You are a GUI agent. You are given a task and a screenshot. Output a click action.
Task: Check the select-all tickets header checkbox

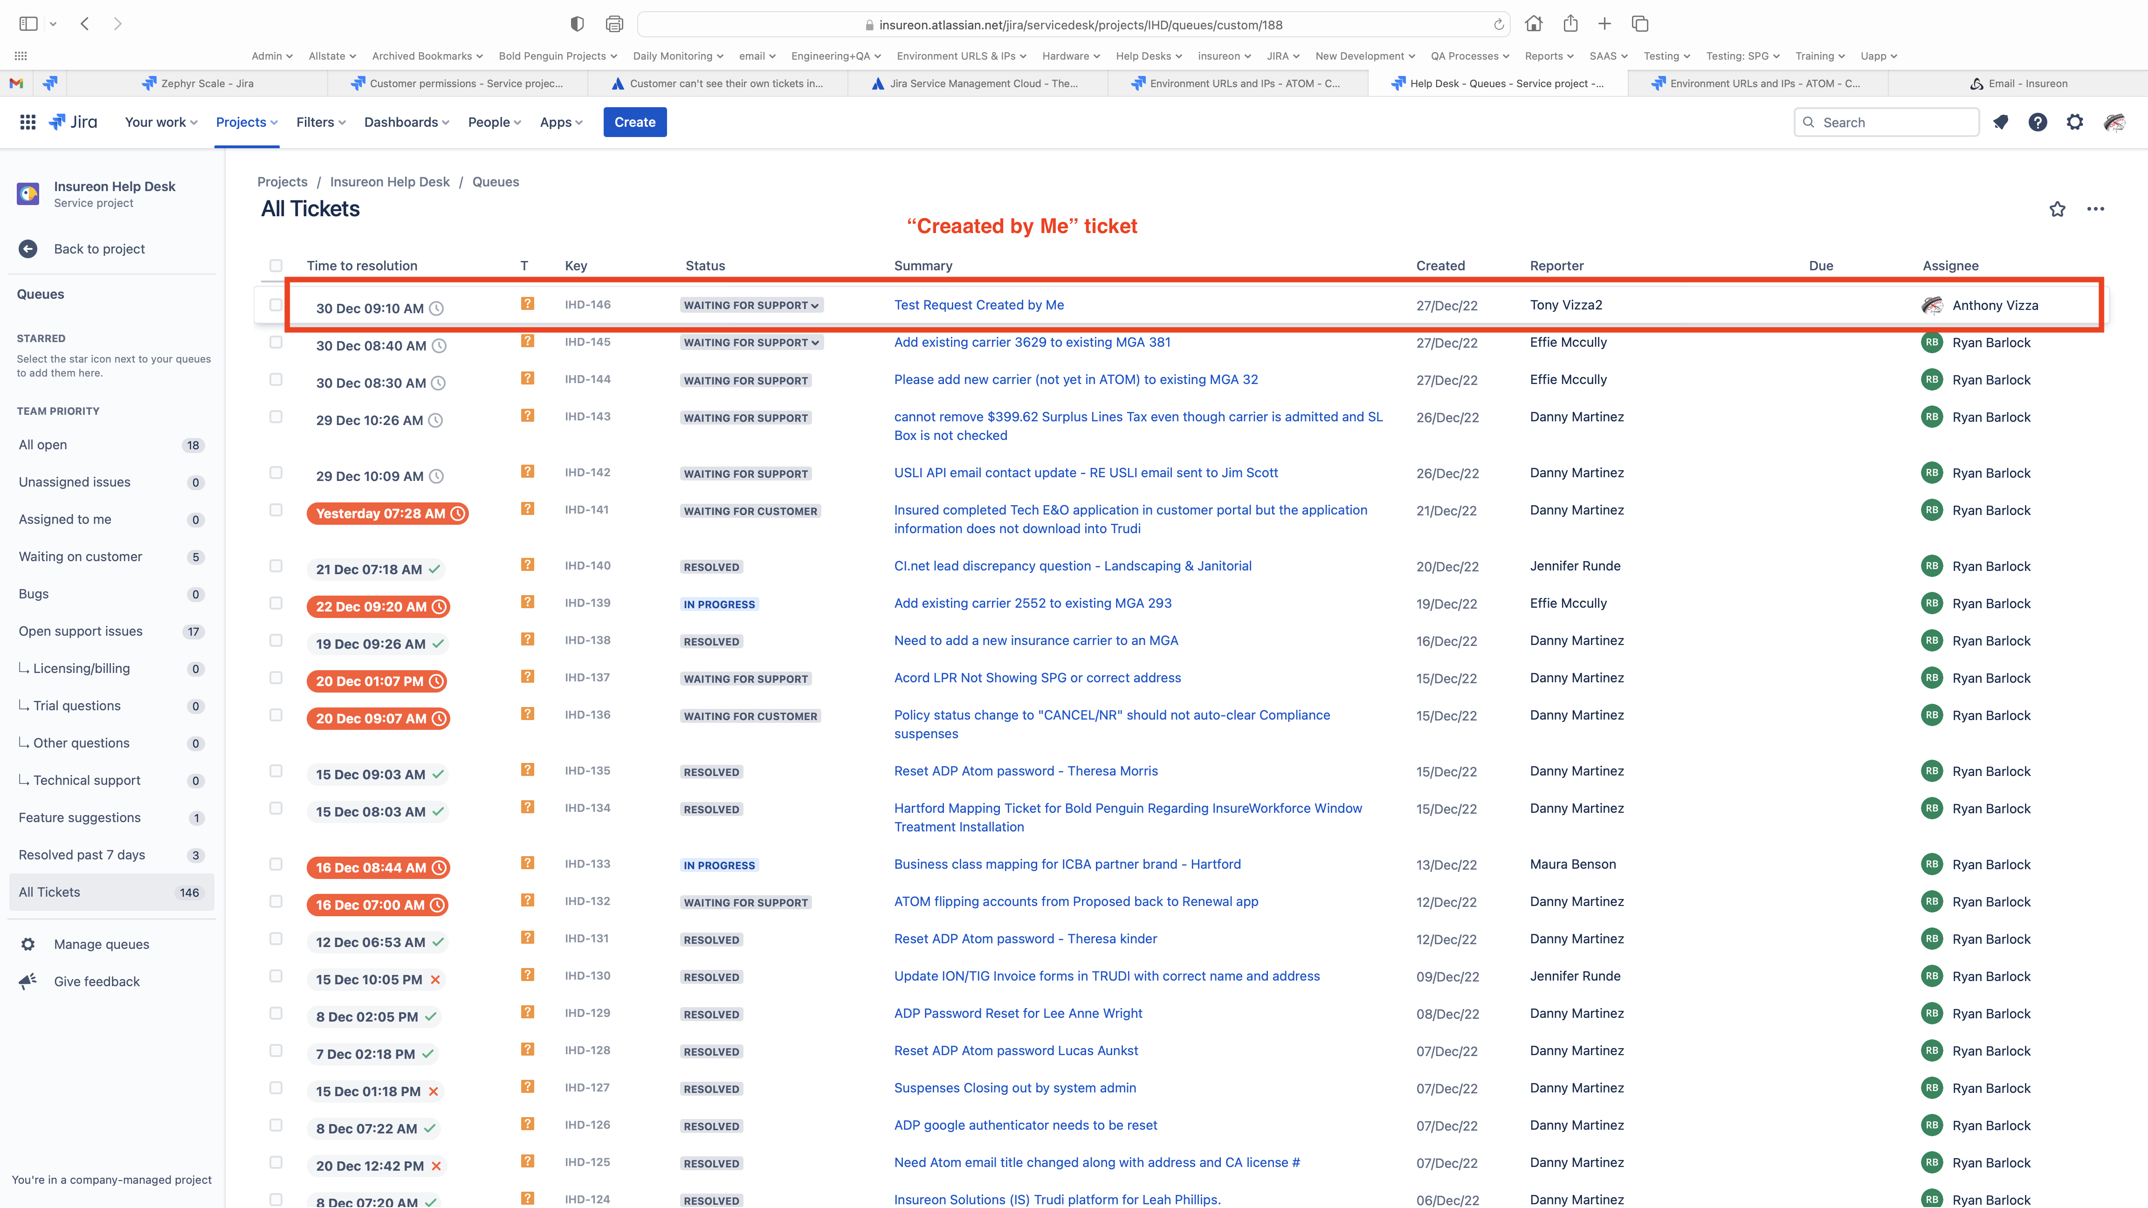click(x=276, y=266)
